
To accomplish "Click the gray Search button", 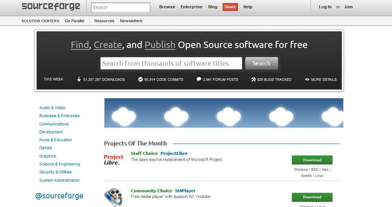I will [x=261, y=63].
